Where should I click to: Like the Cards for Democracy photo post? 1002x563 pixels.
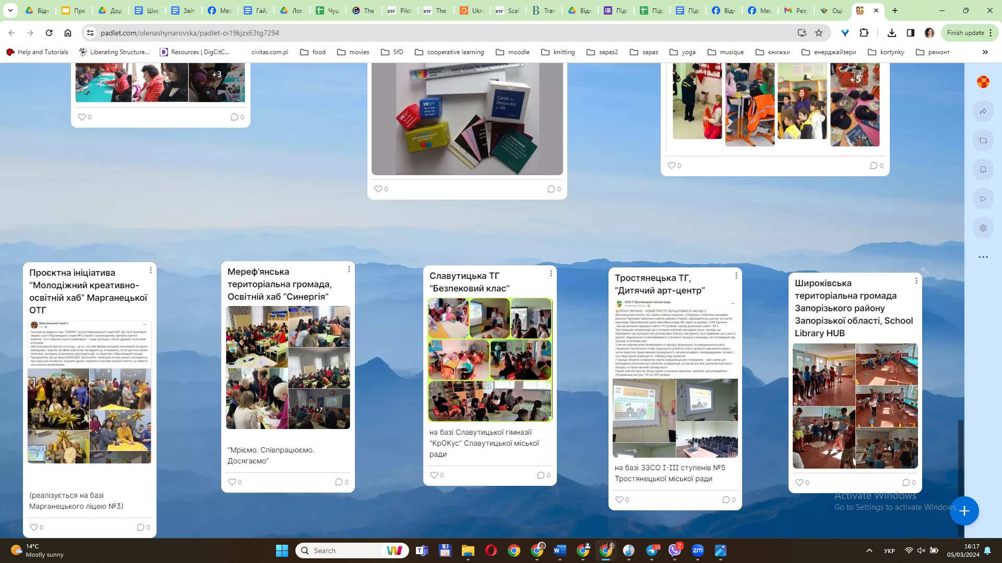click(378, 189)
